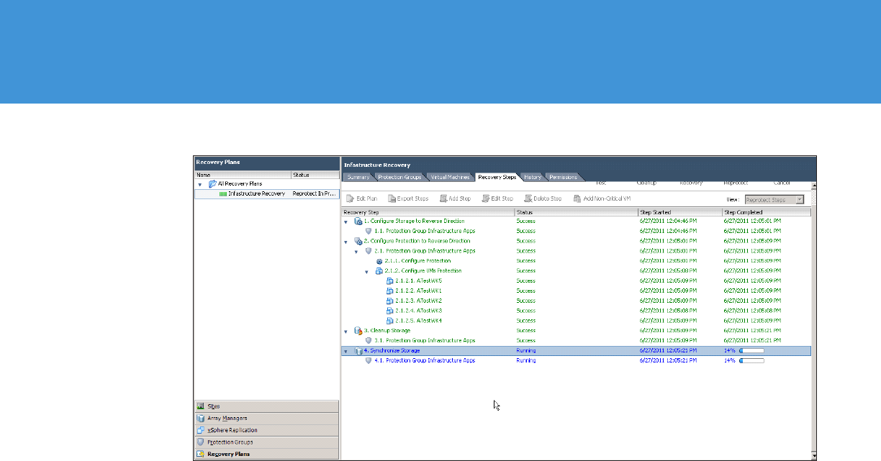The width and height of the screenshot is (881, 461).
Task: Select Infrastructure Recovery plan in the list
Action: [x=256, y=194]
